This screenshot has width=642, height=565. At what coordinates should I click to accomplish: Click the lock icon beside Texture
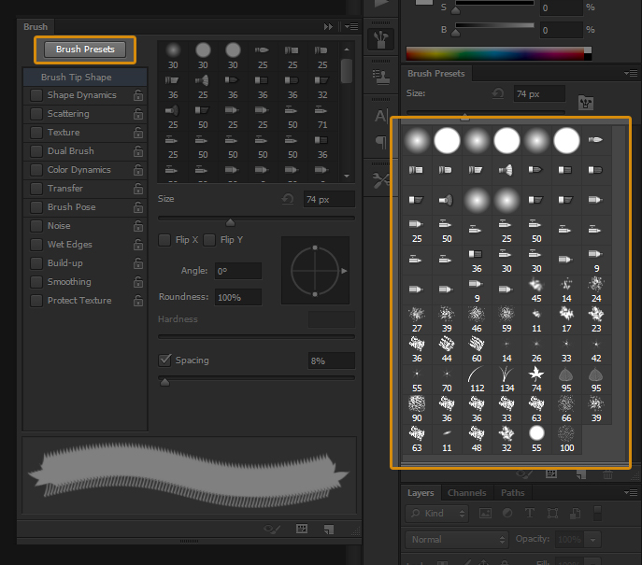138,133
